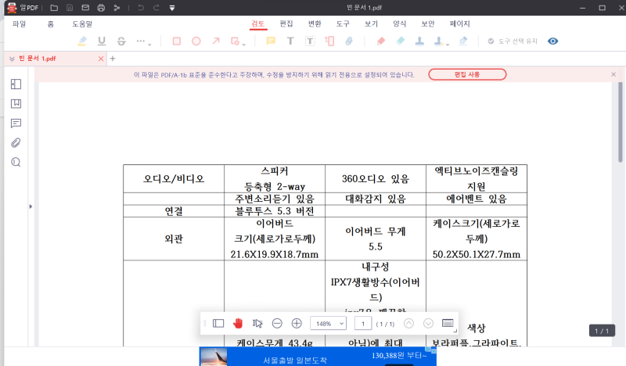Click the page number input field
626x366 pixels.
363,323
